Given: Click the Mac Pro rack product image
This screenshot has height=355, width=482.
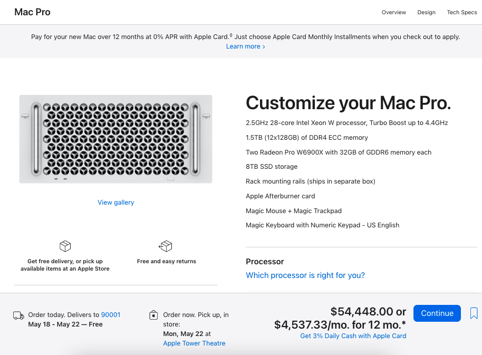Looking at the screenshot, I should [x=116, y=139].
